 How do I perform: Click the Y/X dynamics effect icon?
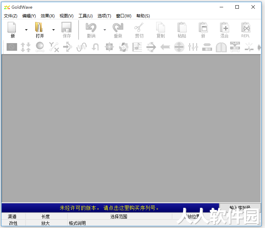pyautogui.click(x=54, y=47)
